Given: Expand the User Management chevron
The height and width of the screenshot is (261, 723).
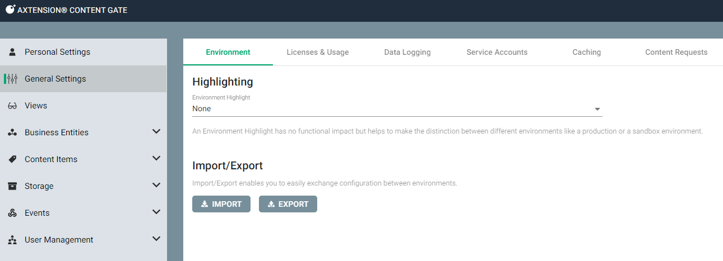Looking at the screenshot, I should point(156,239).
